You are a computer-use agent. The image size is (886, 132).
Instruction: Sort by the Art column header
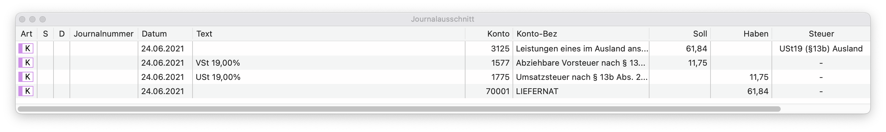pos(27,34)
